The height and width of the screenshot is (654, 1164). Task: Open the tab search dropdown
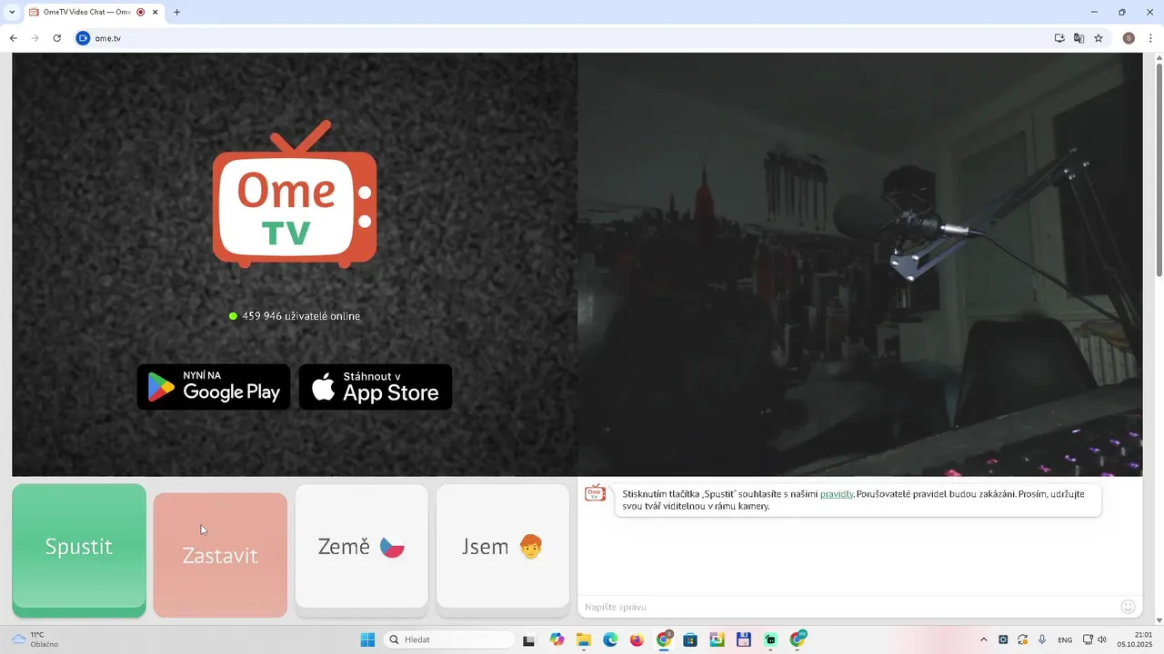pos(12,13)
